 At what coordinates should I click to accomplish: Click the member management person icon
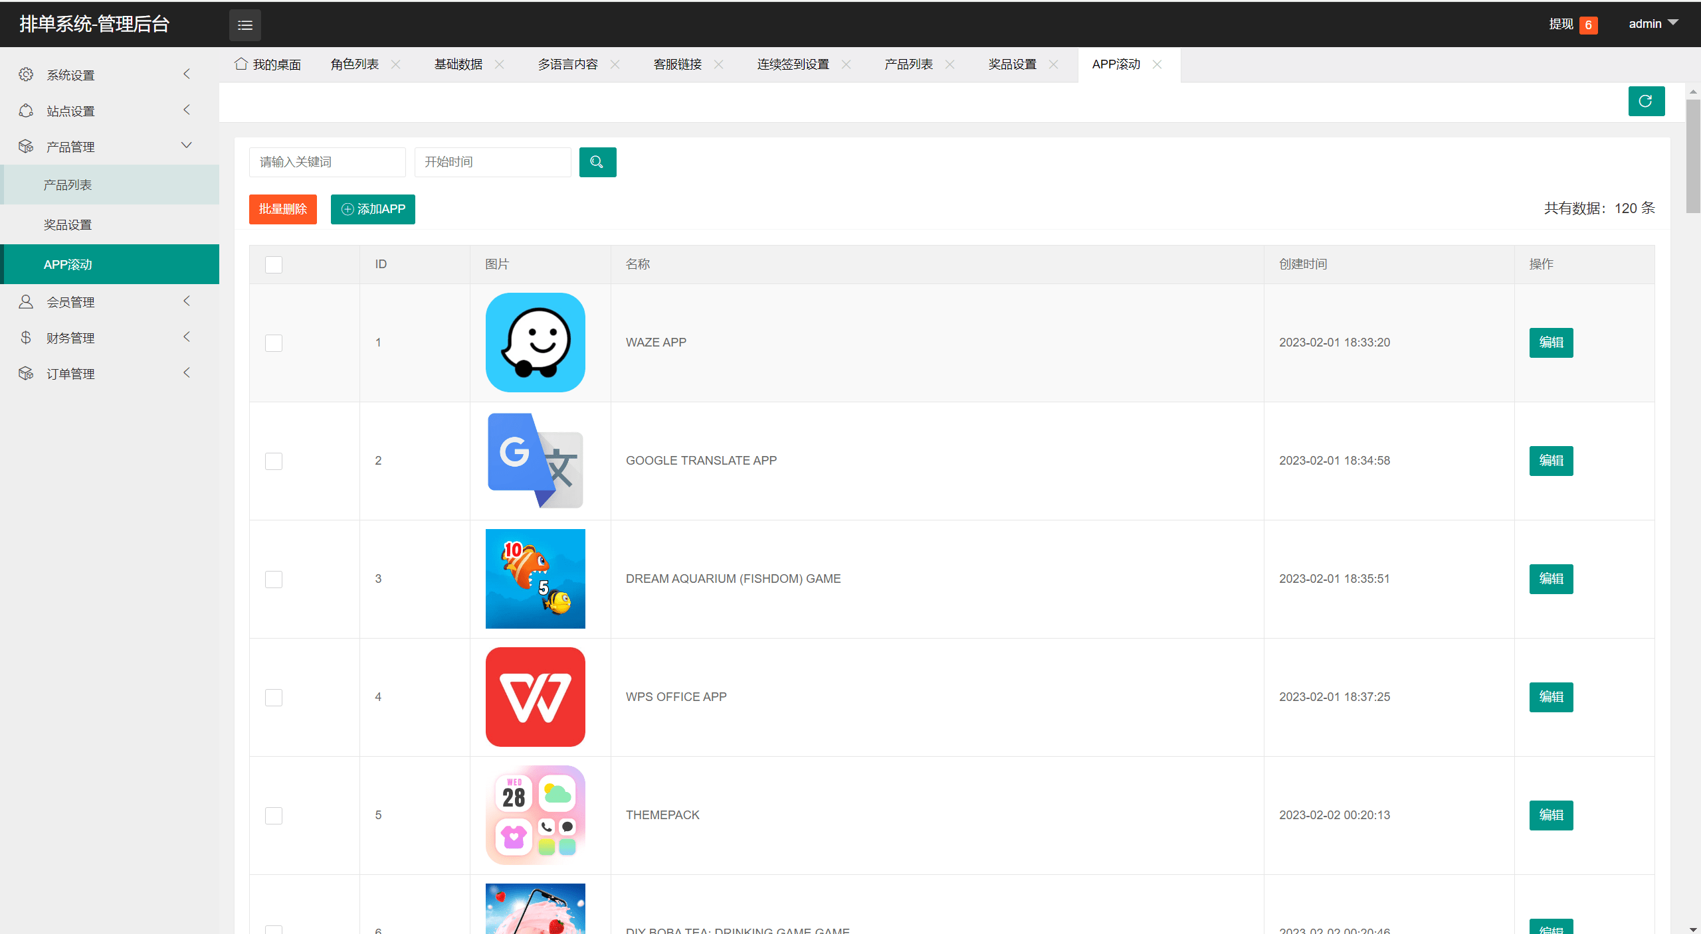pos(26,302)
